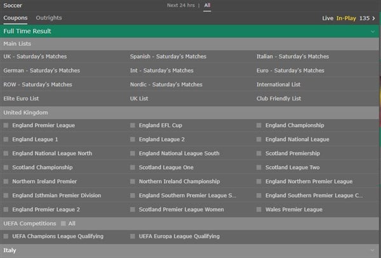The height and width of the screenshot is (258, 381).
Task: Tick the England Premier League checkbox
Action: pyautogui.click(x=6, y=125)
